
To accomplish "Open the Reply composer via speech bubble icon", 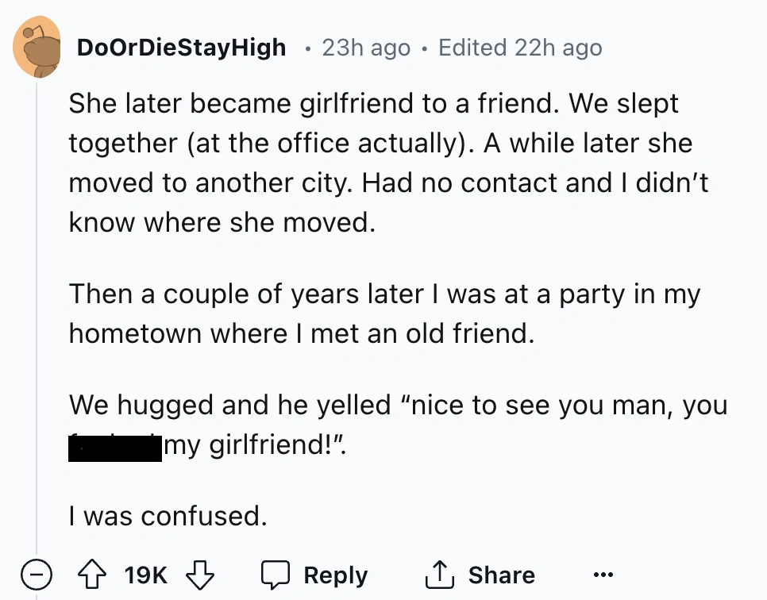I will 277,573.
